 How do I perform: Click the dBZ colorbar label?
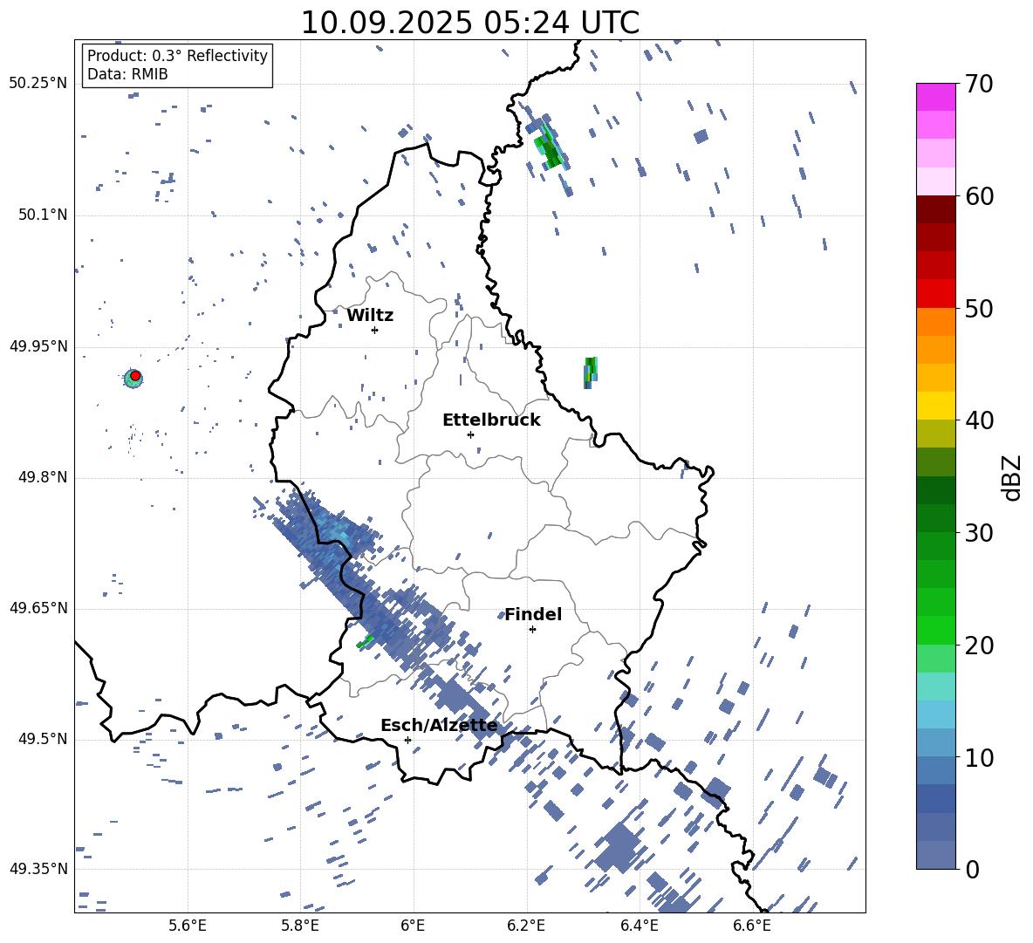pos(1011,477)
